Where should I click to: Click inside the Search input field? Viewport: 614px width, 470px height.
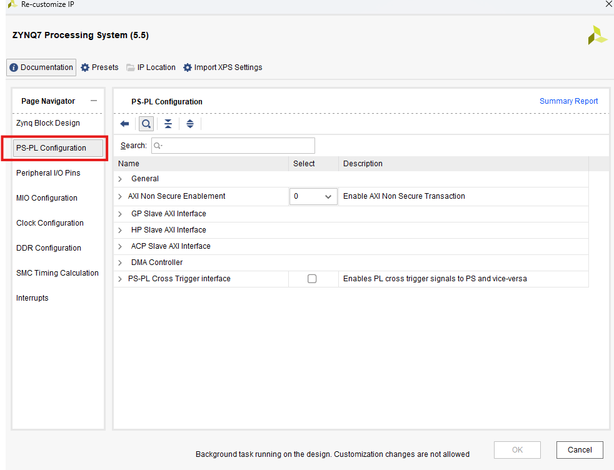click(233, 146)
